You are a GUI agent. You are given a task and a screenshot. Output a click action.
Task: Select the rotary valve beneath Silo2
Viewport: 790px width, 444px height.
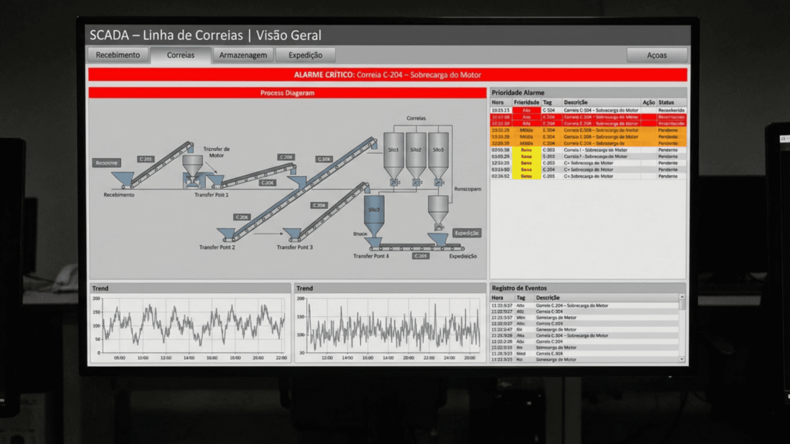tap(417, 181)
